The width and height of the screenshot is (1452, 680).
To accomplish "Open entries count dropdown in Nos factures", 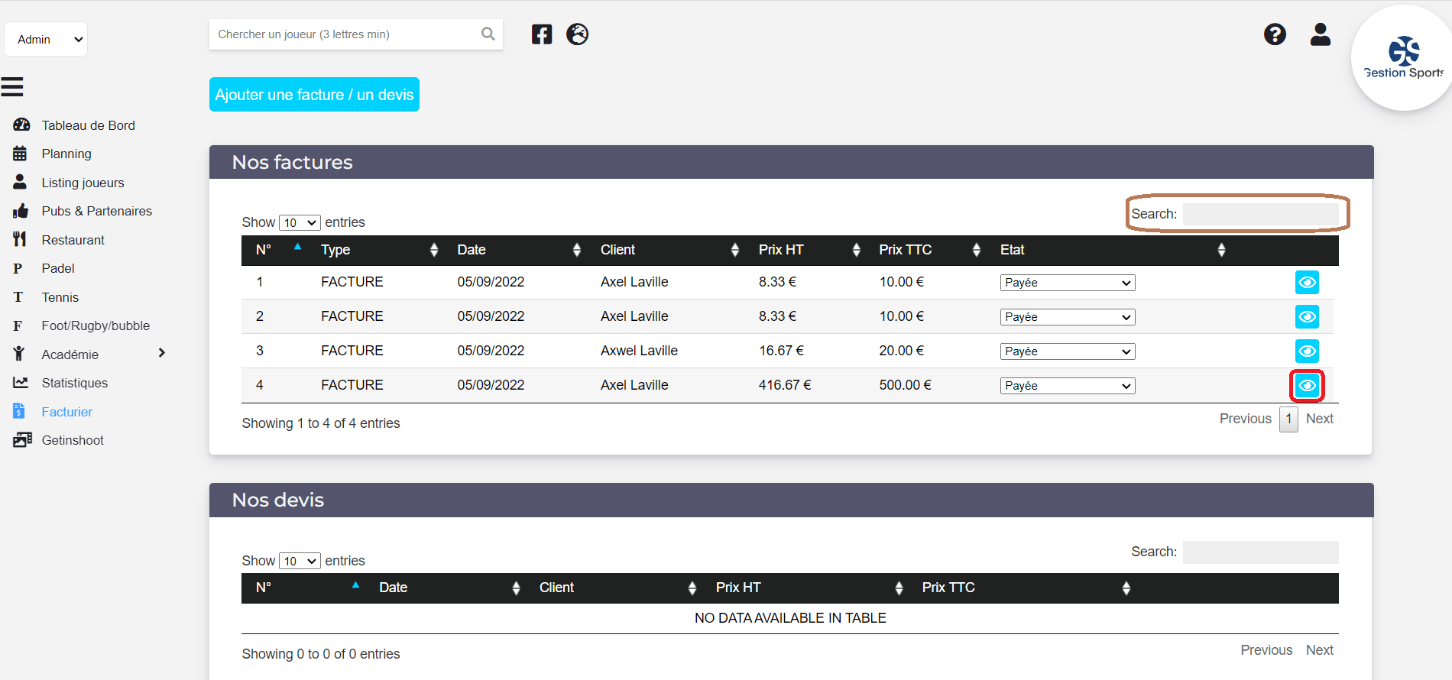I will 300,222.
